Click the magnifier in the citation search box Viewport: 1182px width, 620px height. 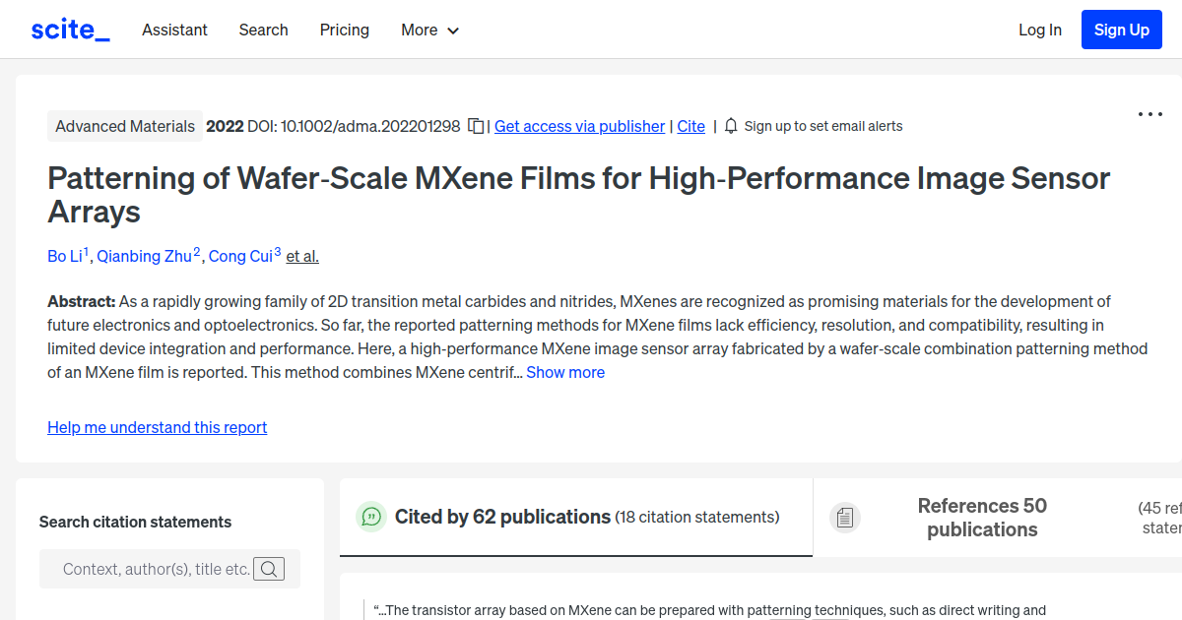click(269, 568)
